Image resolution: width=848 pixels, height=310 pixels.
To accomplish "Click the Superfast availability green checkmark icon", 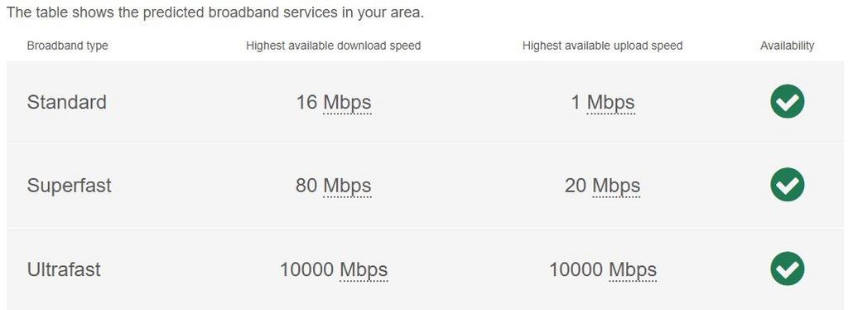I will (x=787, y=185).
